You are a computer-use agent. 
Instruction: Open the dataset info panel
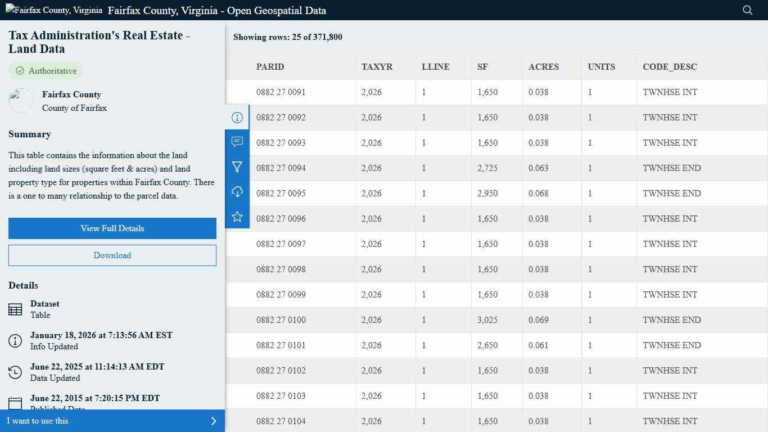click(x=237, y=118)
